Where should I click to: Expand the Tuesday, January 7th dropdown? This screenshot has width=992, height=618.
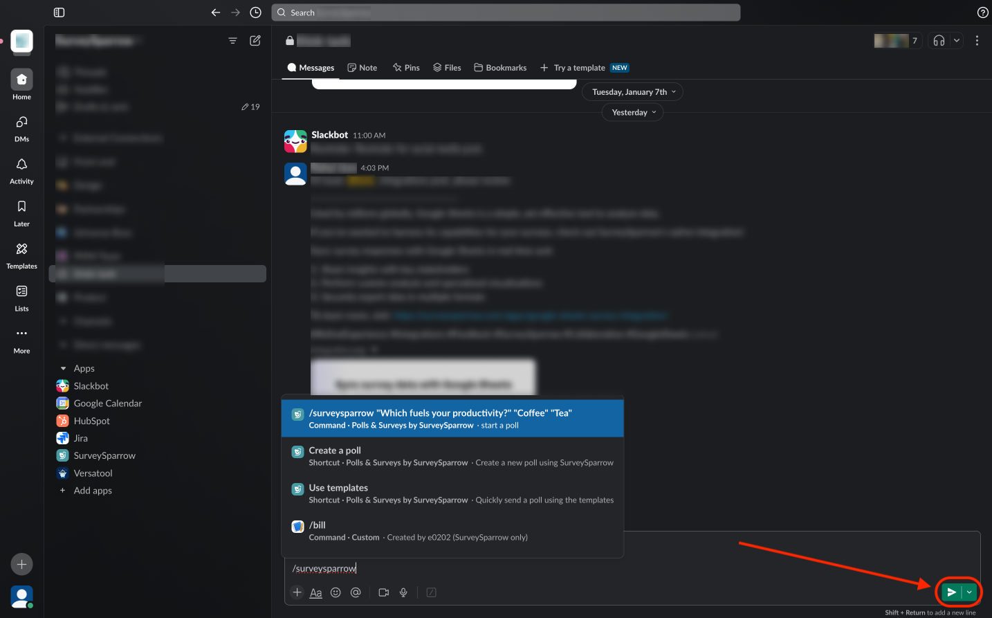click(x=633, y=92)
